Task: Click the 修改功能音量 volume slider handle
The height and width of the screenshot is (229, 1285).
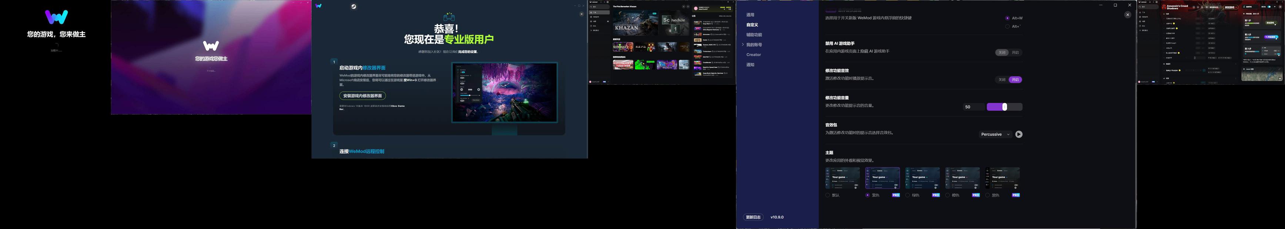Action: (1004, 107)
